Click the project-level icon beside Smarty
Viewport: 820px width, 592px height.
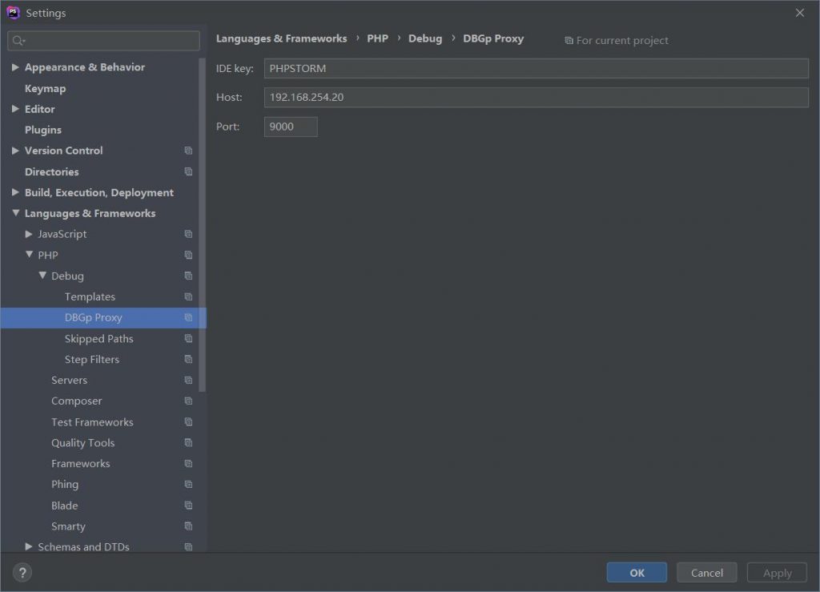click(188, 526)
